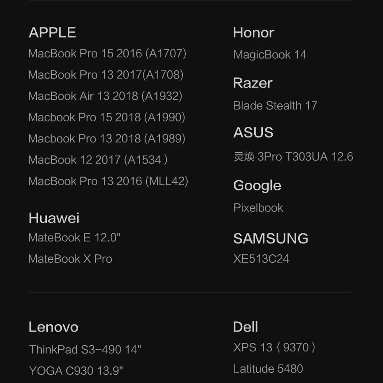This screenshot has width=383, height=383.
Task: Click YOGA C930 13.9" entry
Action: [76, 370]
